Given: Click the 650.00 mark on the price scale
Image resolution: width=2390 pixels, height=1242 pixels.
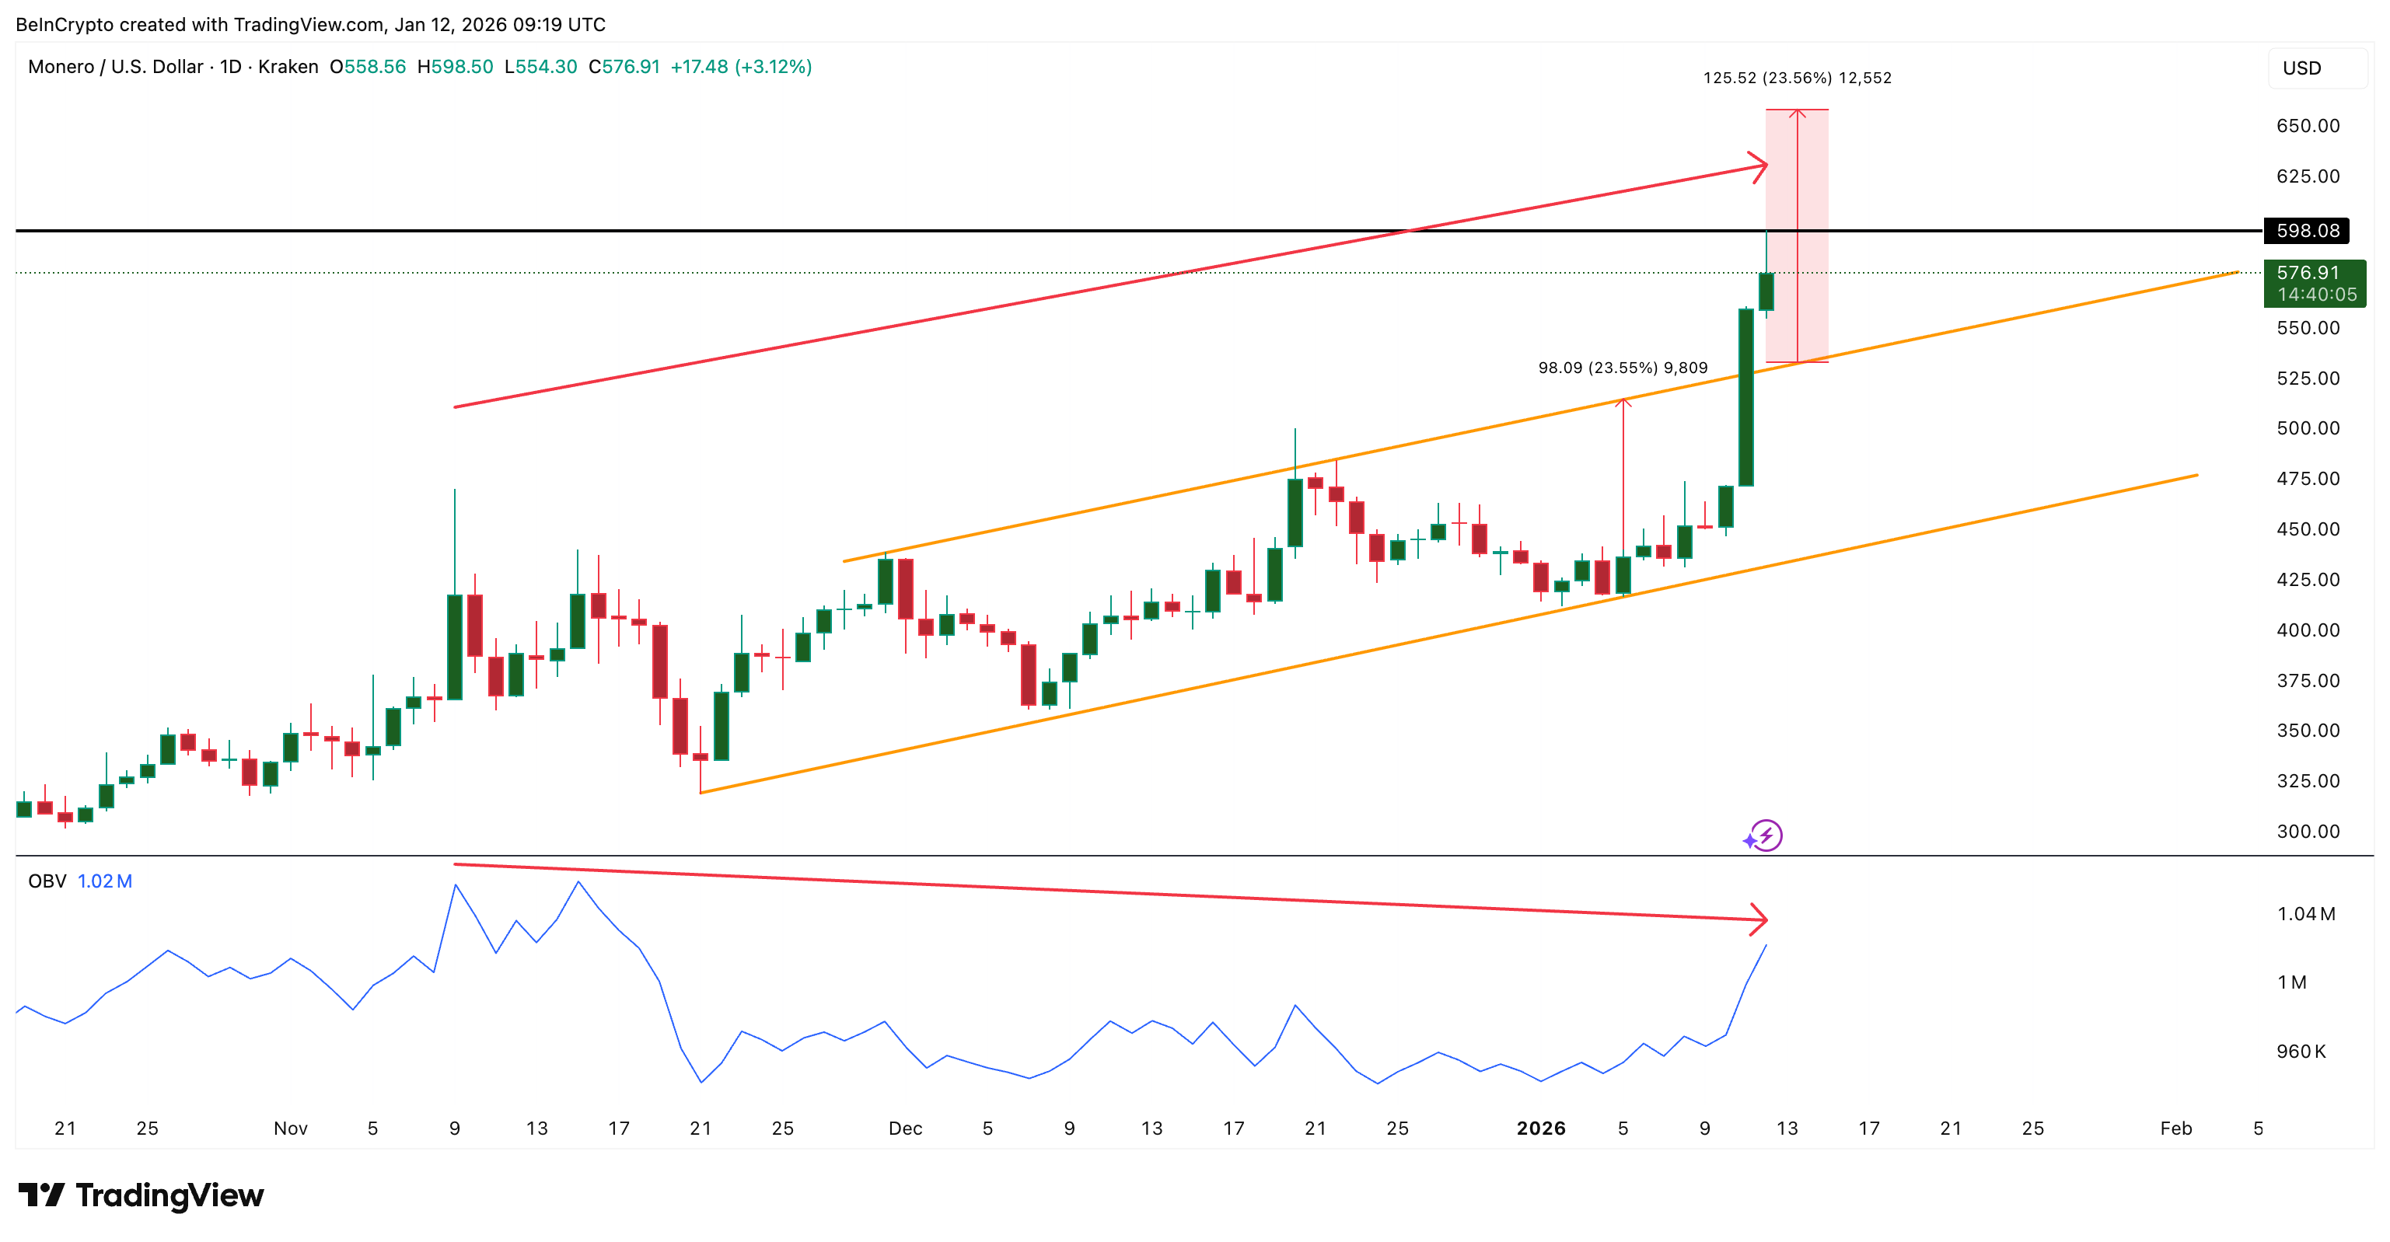Looking at the screenshot, I should [x=2308, y=126].
